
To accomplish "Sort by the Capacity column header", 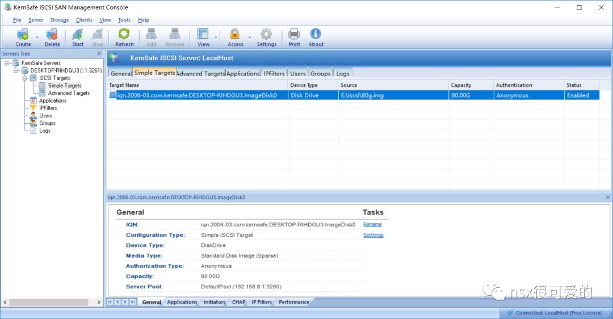I will coord(471,85).
